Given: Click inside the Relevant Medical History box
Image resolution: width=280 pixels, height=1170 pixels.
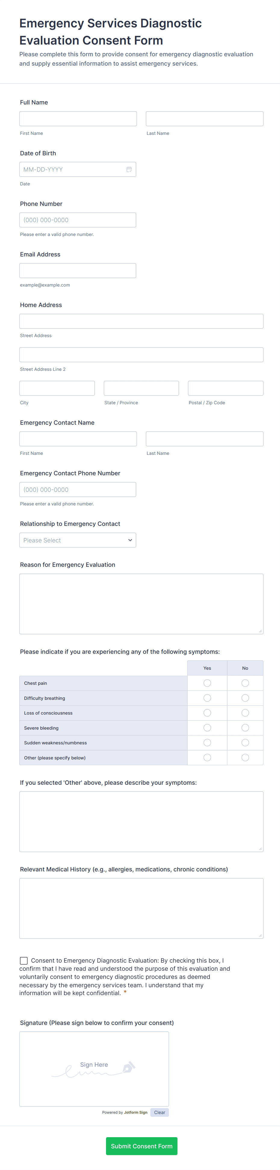Looking at the screenshot, I should (142, 908).
